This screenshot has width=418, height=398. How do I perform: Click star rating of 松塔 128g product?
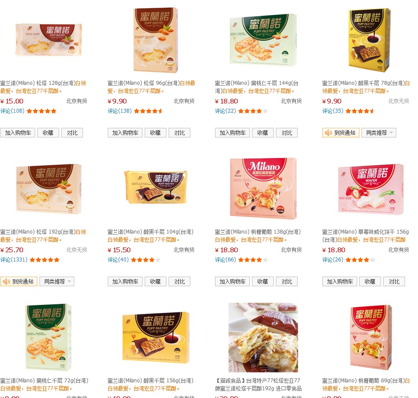(x=42, y=111)
